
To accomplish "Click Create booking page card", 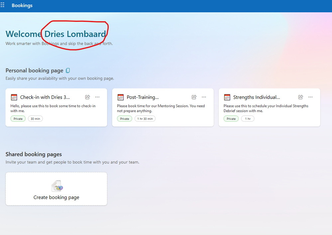I will (x=56, y=189).
